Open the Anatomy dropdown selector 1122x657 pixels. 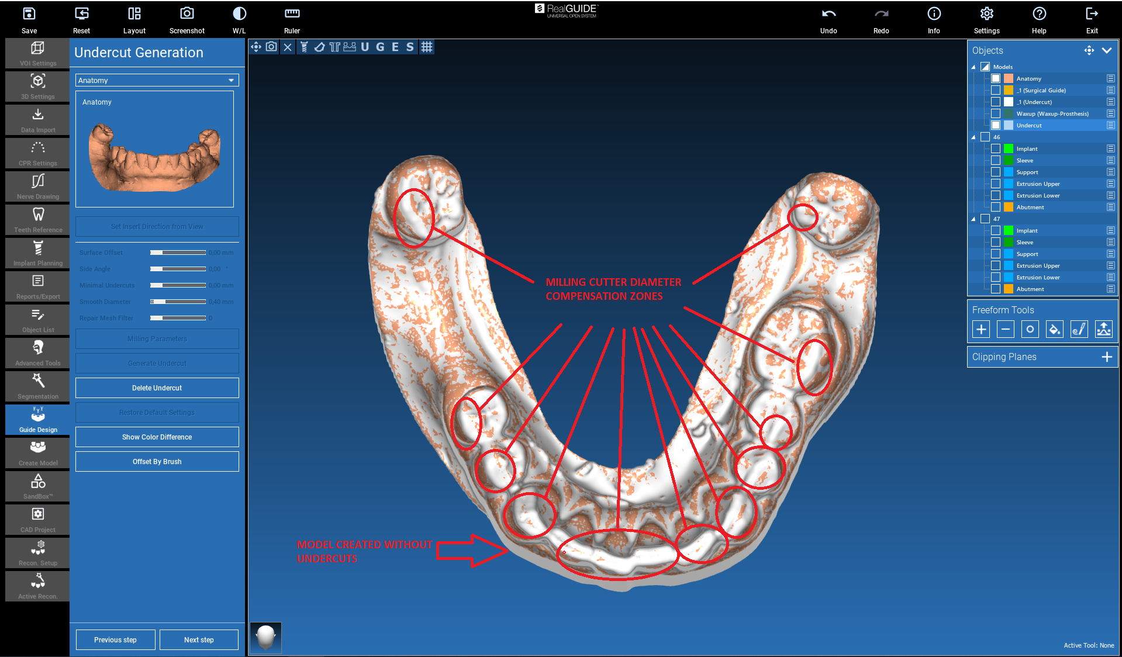point(157,80)
